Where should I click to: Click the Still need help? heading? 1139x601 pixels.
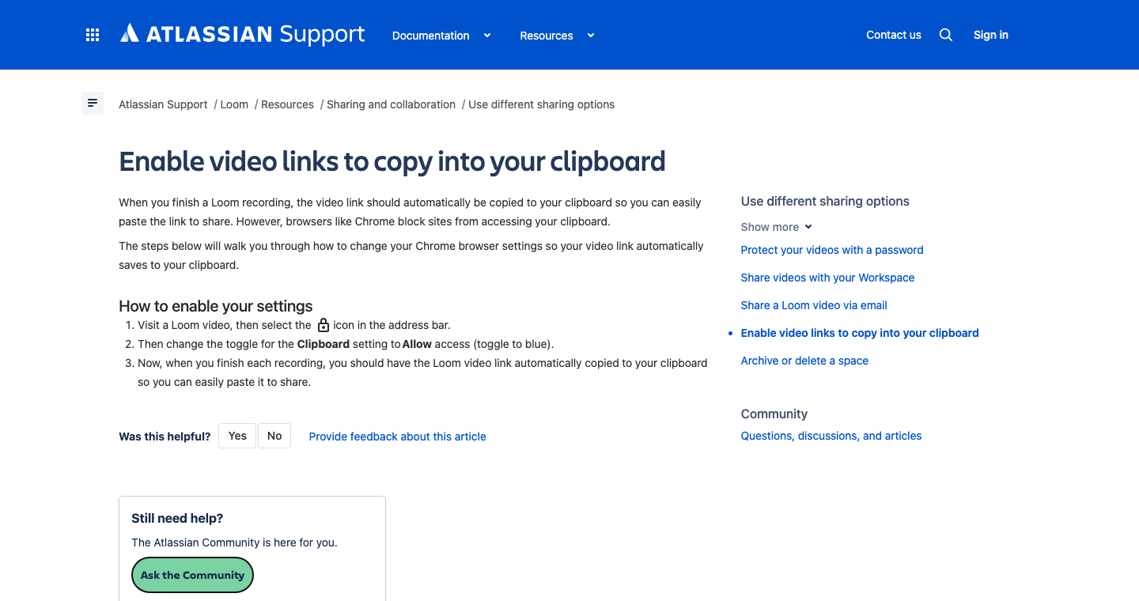(x=177, y=519)
